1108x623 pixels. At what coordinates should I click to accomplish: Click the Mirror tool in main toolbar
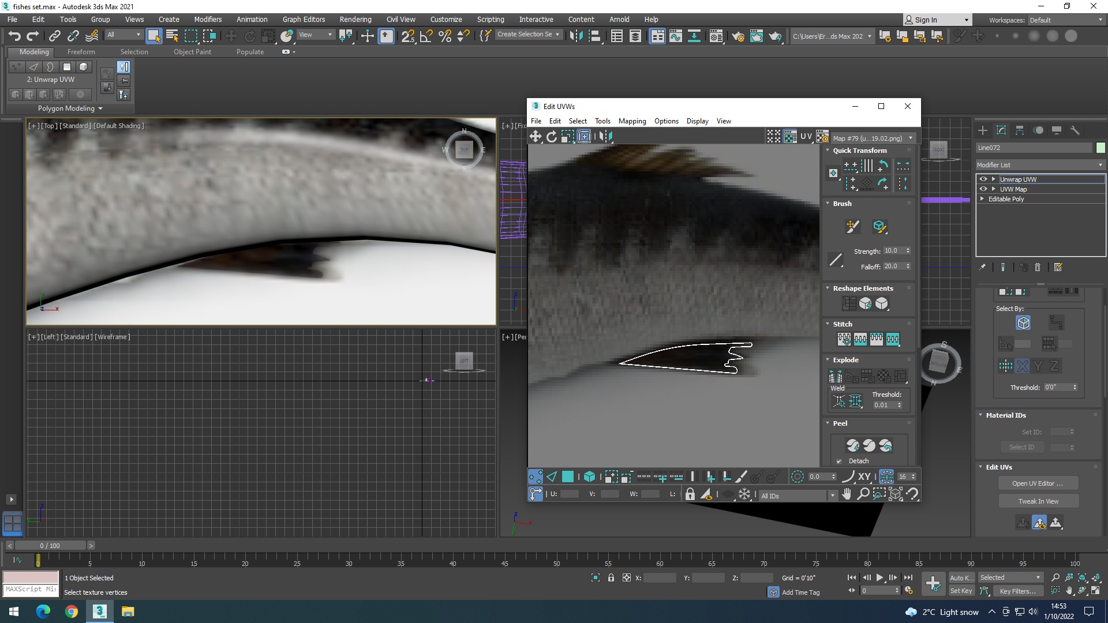[575, 36]
